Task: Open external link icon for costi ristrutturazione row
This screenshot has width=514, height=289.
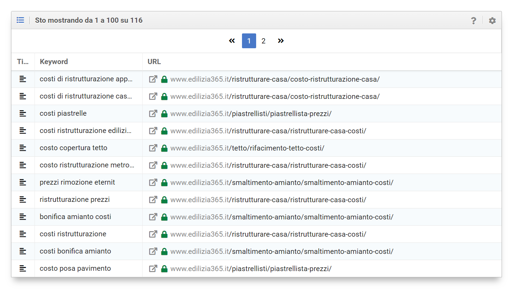Action: coord(153,234)
